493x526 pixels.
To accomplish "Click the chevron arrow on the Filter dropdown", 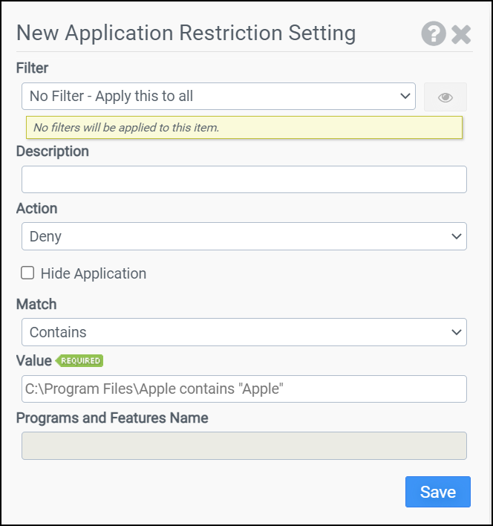I will pyautogui.click(x=405, y=96).
